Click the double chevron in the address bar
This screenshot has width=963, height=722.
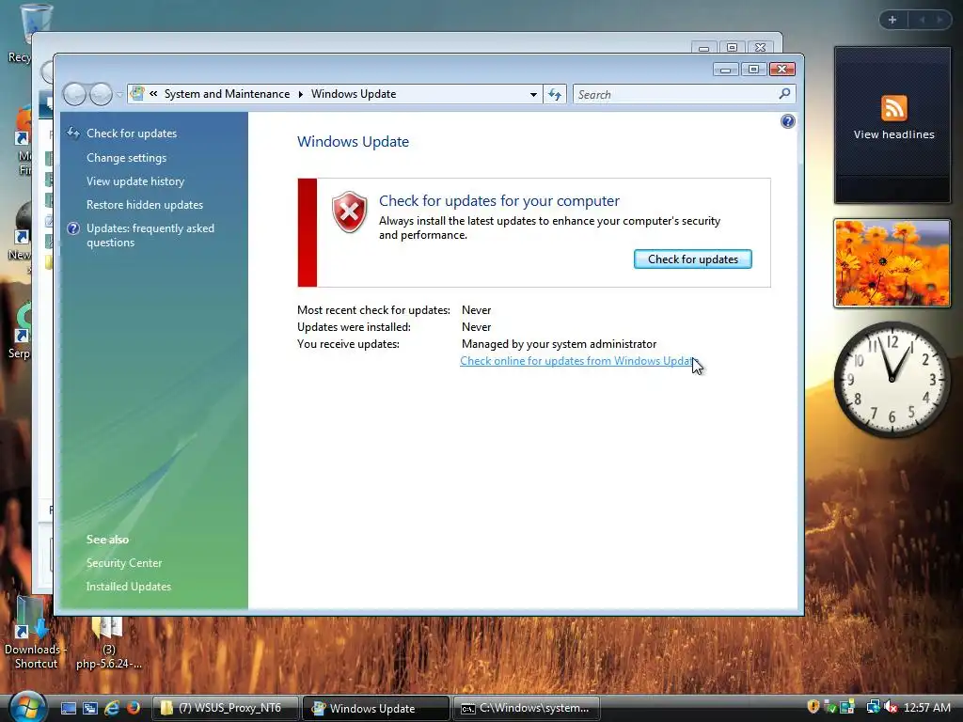click(x=153, y=94)
